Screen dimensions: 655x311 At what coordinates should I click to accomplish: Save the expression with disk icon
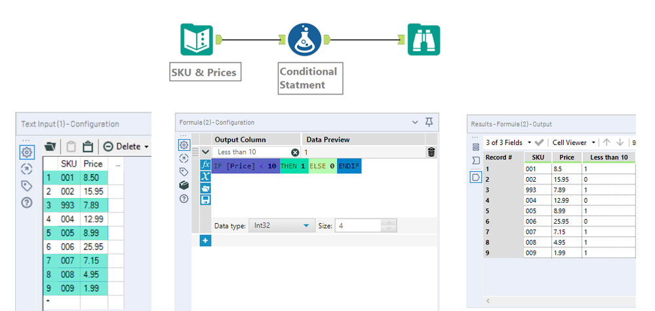point(205,200)
